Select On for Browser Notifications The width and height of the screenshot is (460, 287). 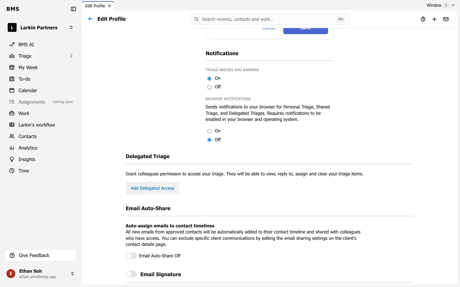click(210, 131)
